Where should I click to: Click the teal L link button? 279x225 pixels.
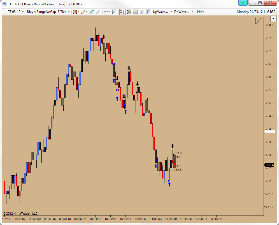point(243,3)
